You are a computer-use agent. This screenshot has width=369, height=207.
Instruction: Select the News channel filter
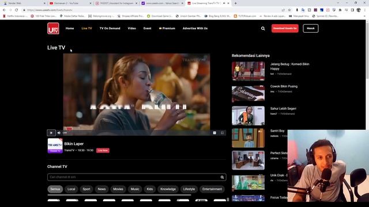(x=101, y=189)
